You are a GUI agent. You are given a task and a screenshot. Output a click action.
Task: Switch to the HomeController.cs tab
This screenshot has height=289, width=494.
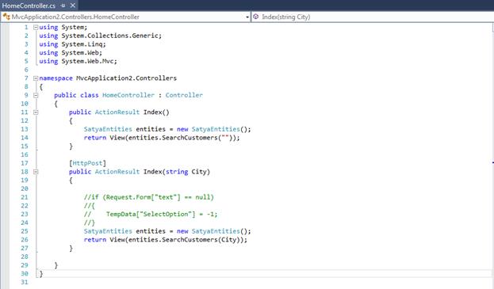click(x=29, y=6)
